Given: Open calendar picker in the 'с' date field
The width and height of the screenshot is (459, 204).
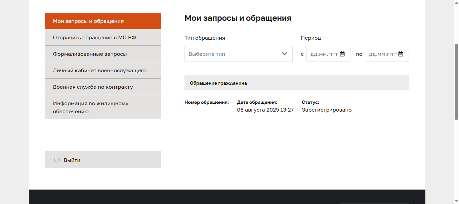Looking at the screenshot, I should pyautogui.click(x=342, y=54).
